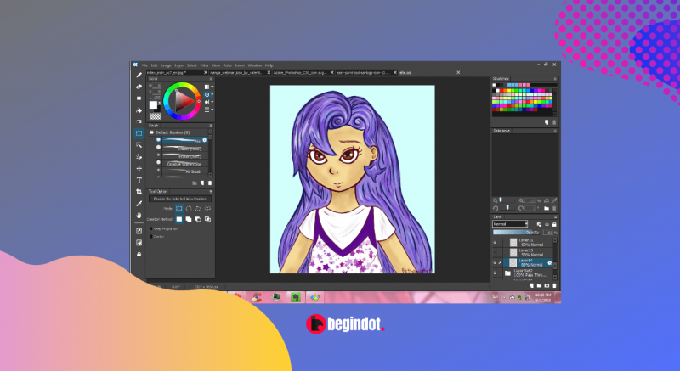The height and width of the screenshot is (371, 680).
Task: Open settings gear on Layer14
Action: [549, 263]
